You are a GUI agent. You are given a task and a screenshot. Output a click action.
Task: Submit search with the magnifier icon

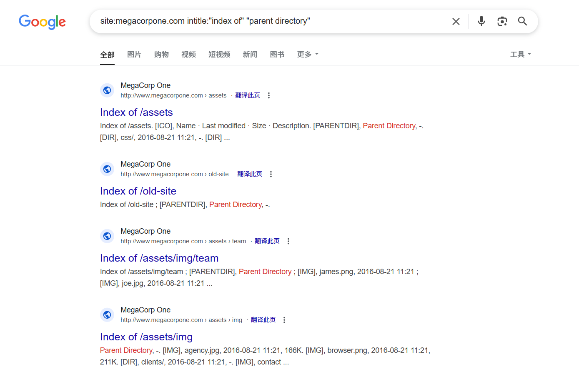point(523,21)
